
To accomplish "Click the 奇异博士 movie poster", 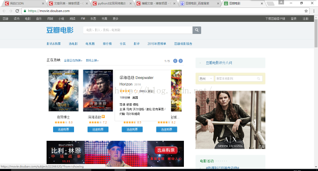I will coord(63,91).
